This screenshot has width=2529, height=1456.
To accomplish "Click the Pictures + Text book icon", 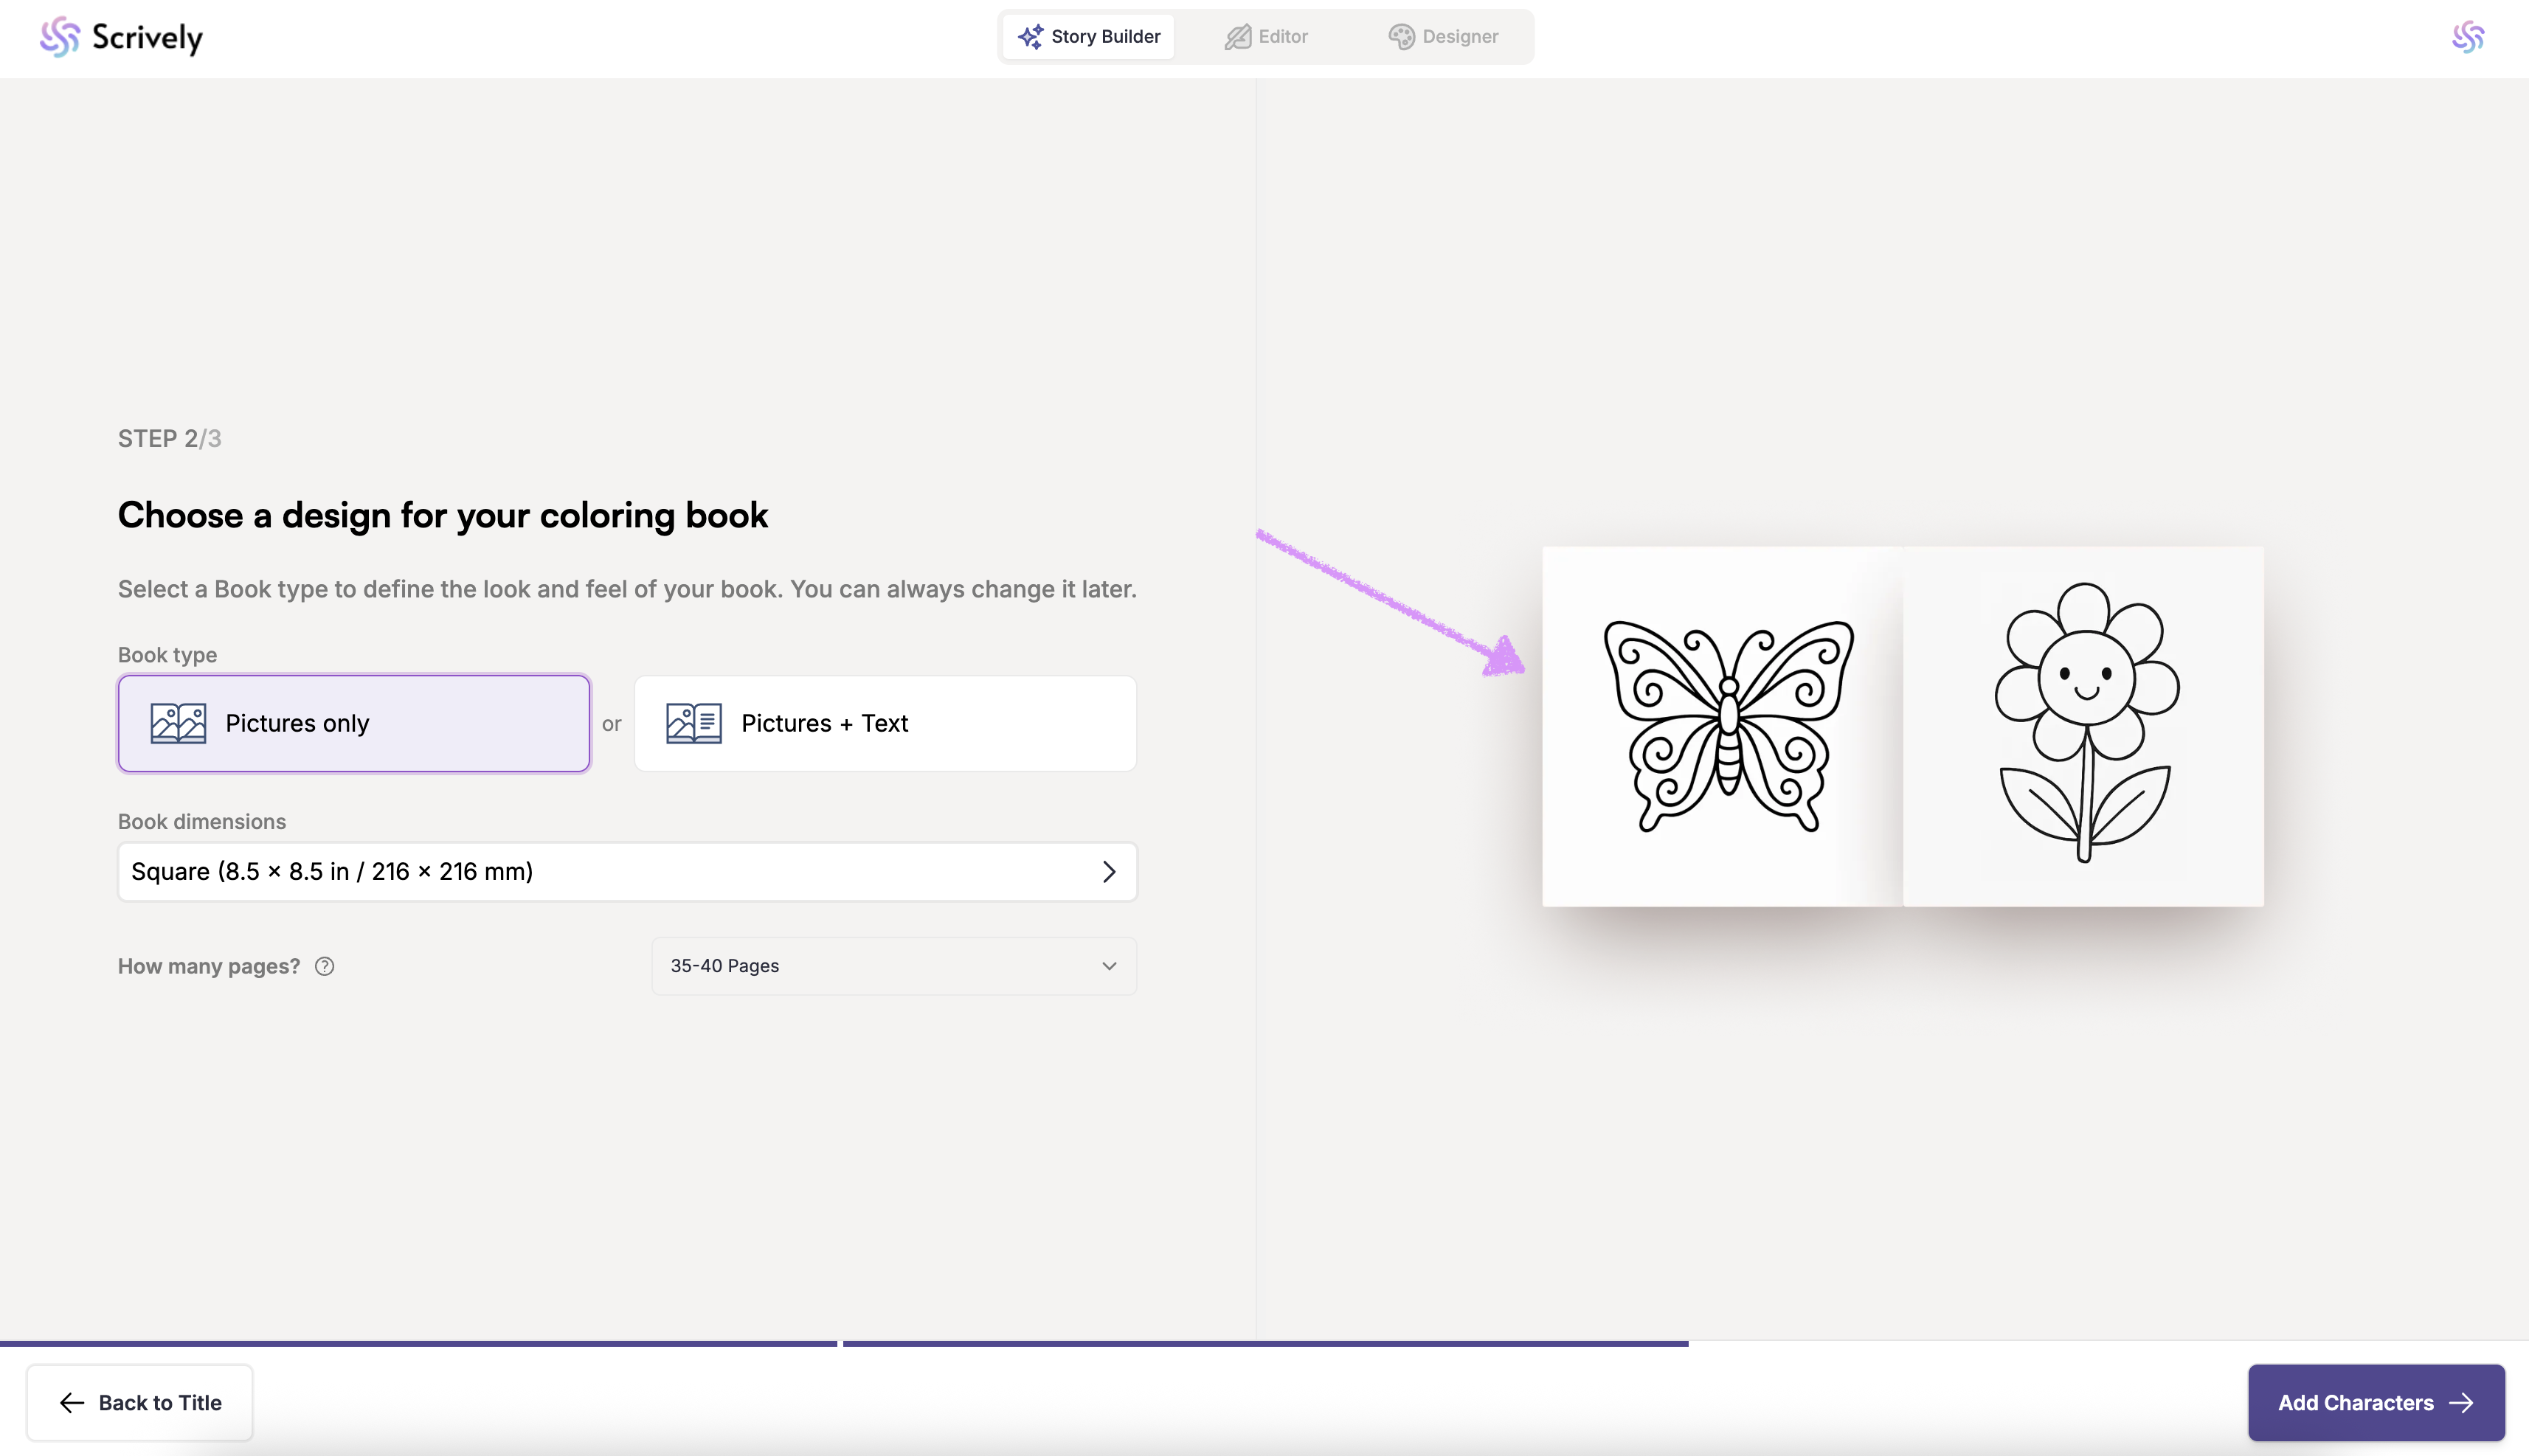I will coord(694,723).
